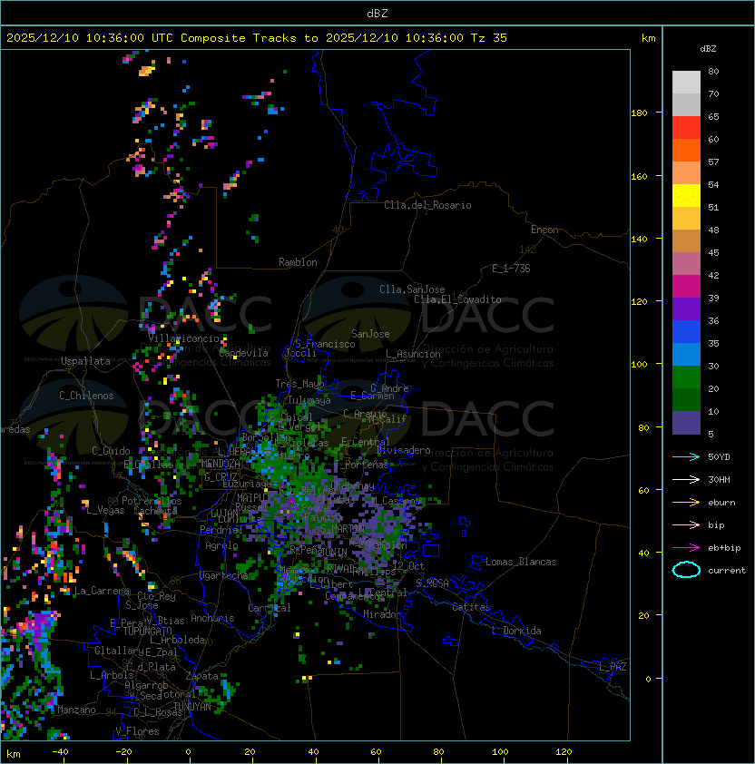Screen dimensions: 755x764
Task: Click the 'Anchoris' place label
Action: [212, 618]
